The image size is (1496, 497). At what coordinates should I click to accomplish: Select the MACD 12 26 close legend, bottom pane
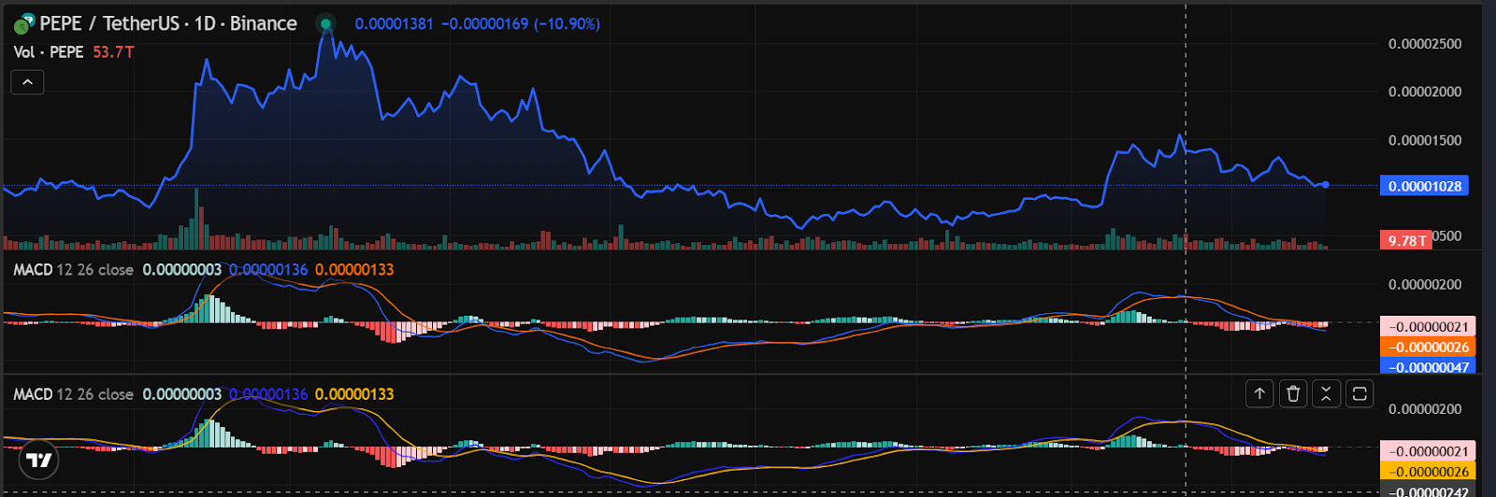point(73,394)
